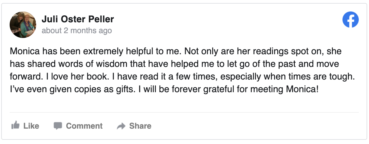The image size is (369, 144).
Task: Click the "about 2 months ago" timestamp
Action: pos(77,30)
